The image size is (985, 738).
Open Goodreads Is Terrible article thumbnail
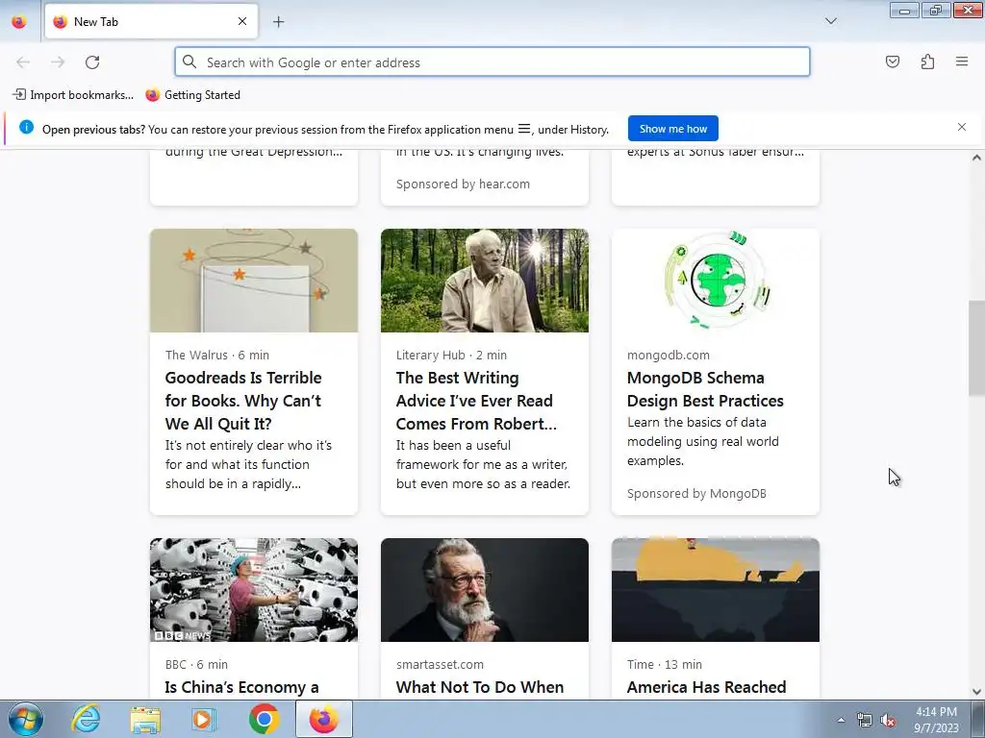(x=254, y=281)
